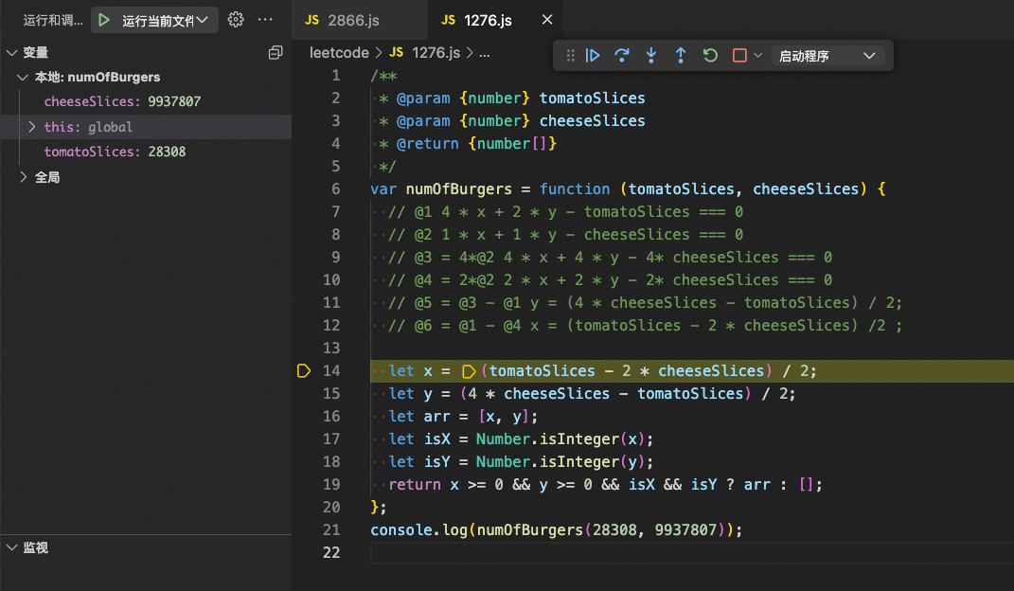
Task: Open the 启动程序 configuration dropdown
Action: pyautogui.click(x=827, y=56)
